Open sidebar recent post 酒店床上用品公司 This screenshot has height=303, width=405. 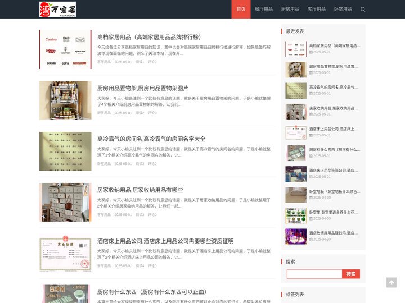[333, 129]
